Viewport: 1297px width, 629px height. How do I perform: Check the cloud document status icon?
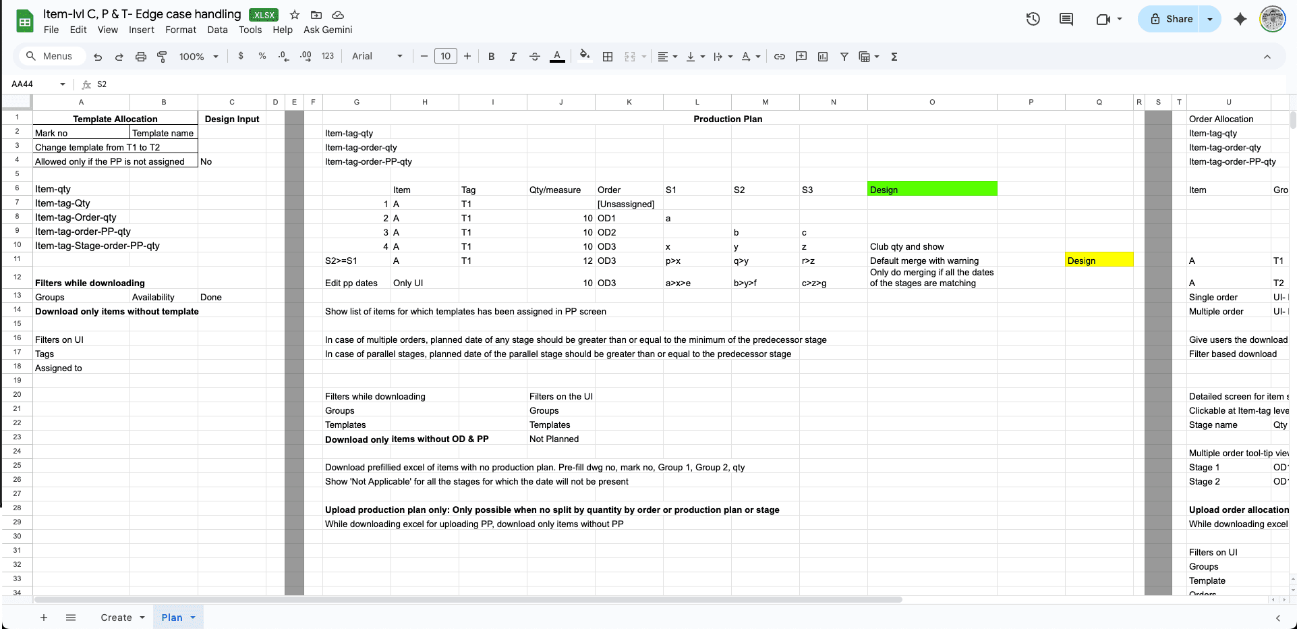338,14
